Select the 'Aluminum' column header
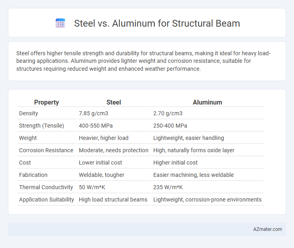Viewport: 294px width, 248px height. pos(207,102)
